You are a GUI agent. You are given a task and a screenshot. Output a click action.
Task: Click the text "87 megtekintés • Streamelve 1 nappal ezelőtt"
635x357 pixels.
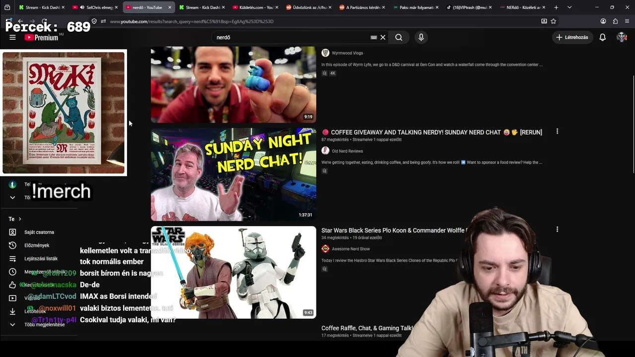click(362, 140)
